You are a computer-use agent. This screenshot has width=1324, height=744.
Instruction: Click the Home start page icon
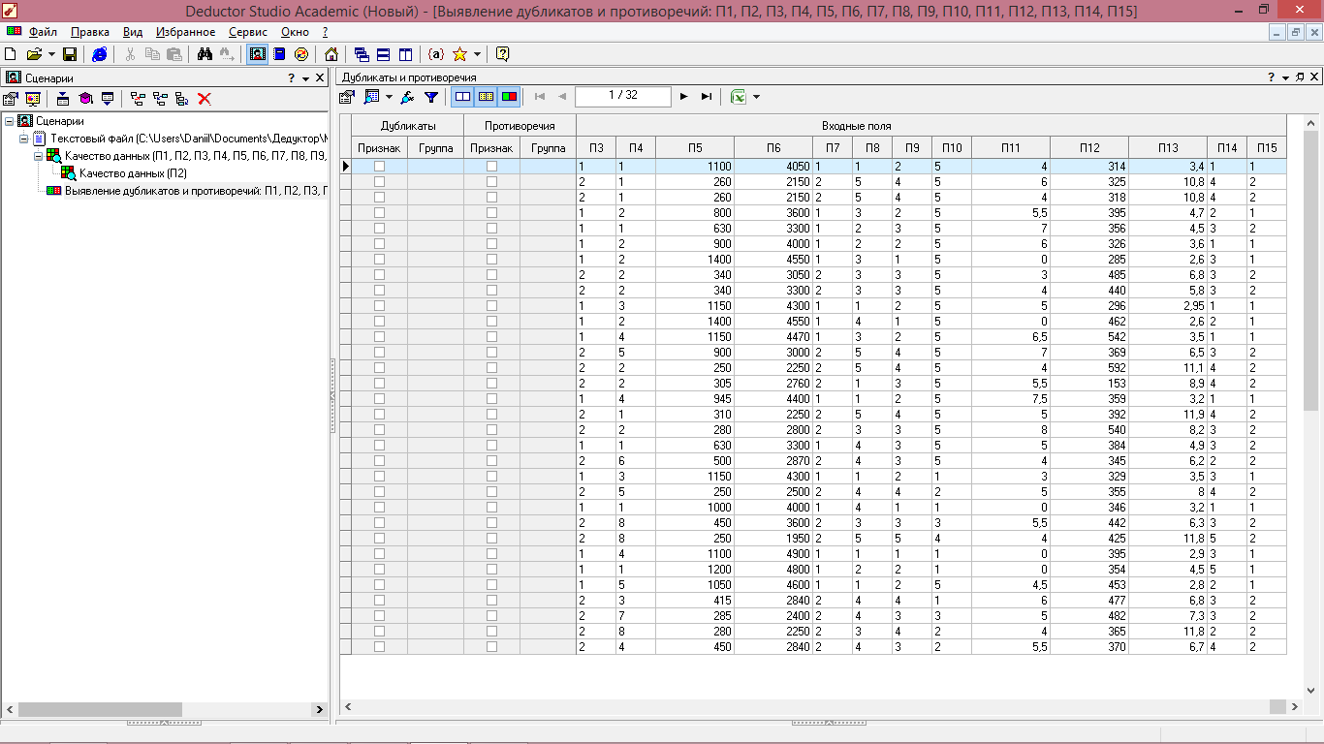point(331,54)
